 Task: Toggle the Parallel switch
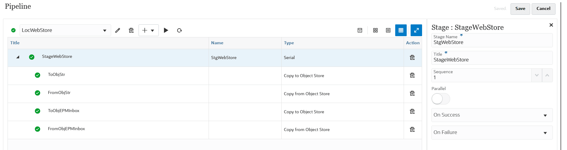point(440,99)
